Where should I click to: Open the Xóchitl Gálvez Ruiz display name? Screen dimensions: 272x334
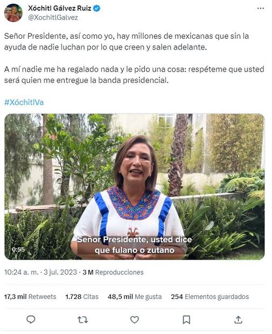60,8
